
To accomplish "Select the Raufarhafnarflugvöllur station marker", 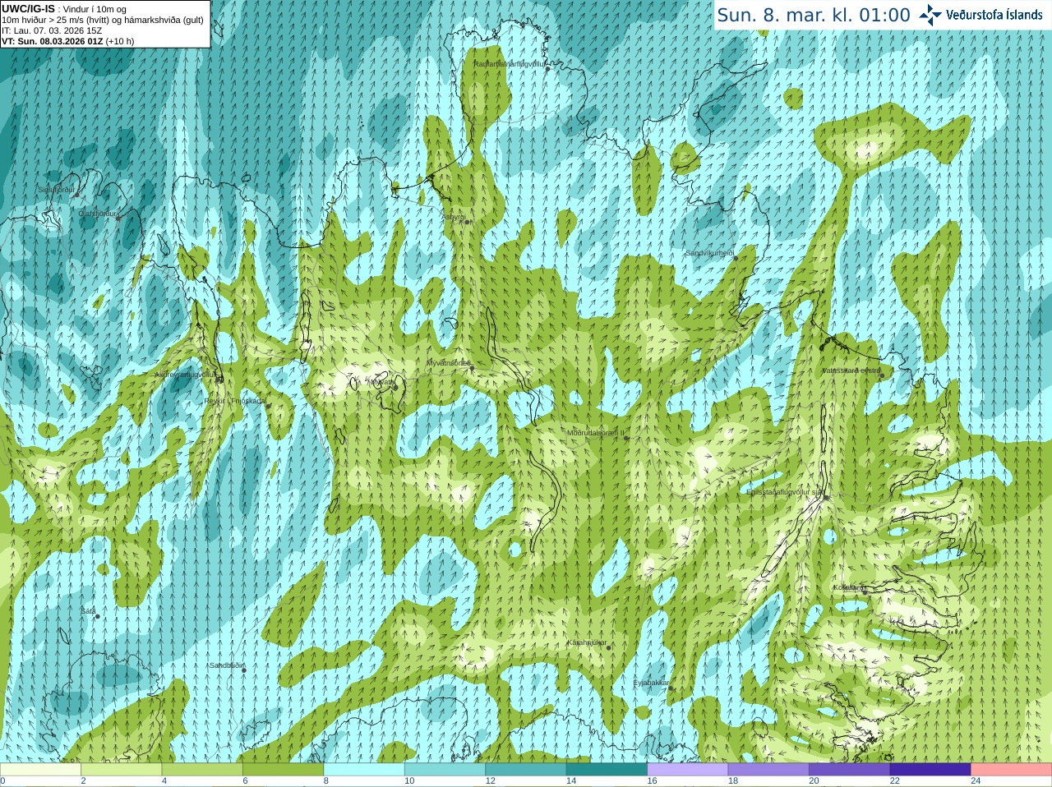I will pyautogui.click(x=547, y=68).
